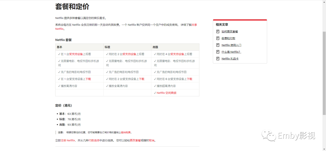326x151 pixels.
Task: Open 受支持设备 link in 基本 column
Action: click(76, 54)
